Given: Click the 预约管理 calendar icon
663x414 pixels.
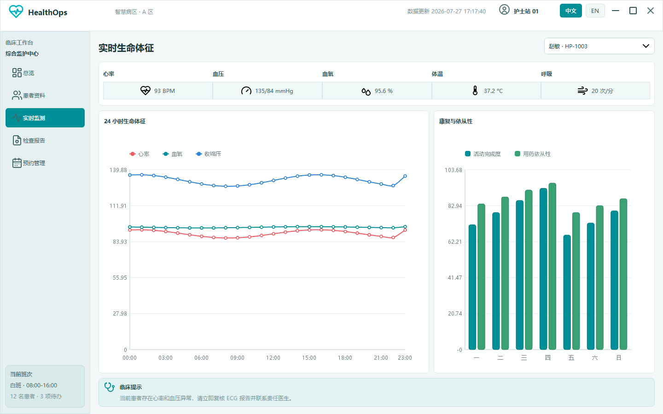Looking at the screenshot, I should [17, 163].
